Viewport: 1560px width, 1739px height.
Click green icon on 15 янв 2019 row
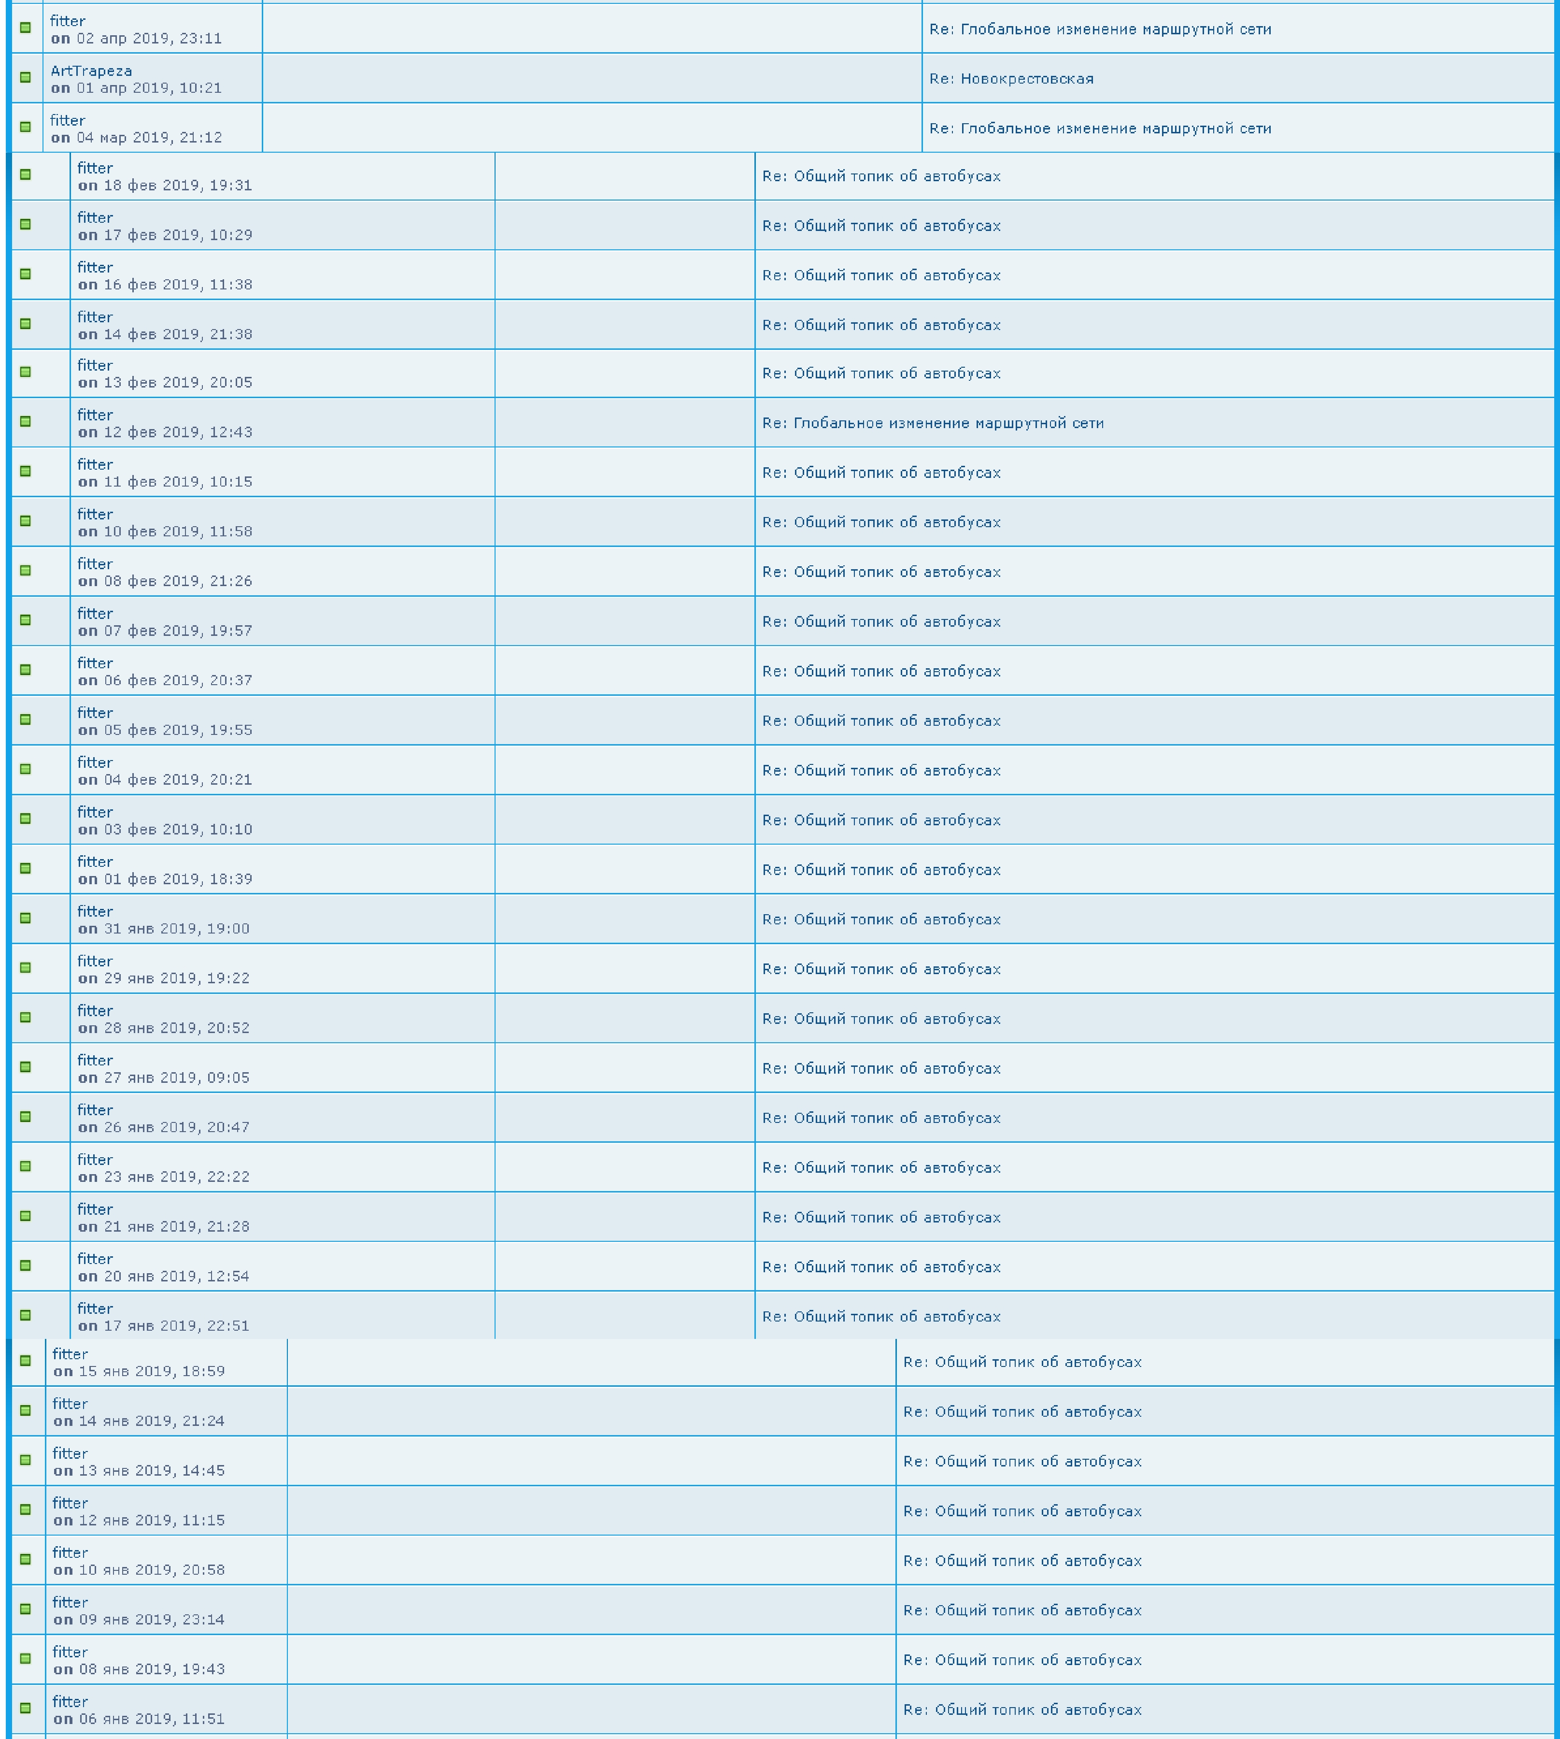(x=26, y=1361)
